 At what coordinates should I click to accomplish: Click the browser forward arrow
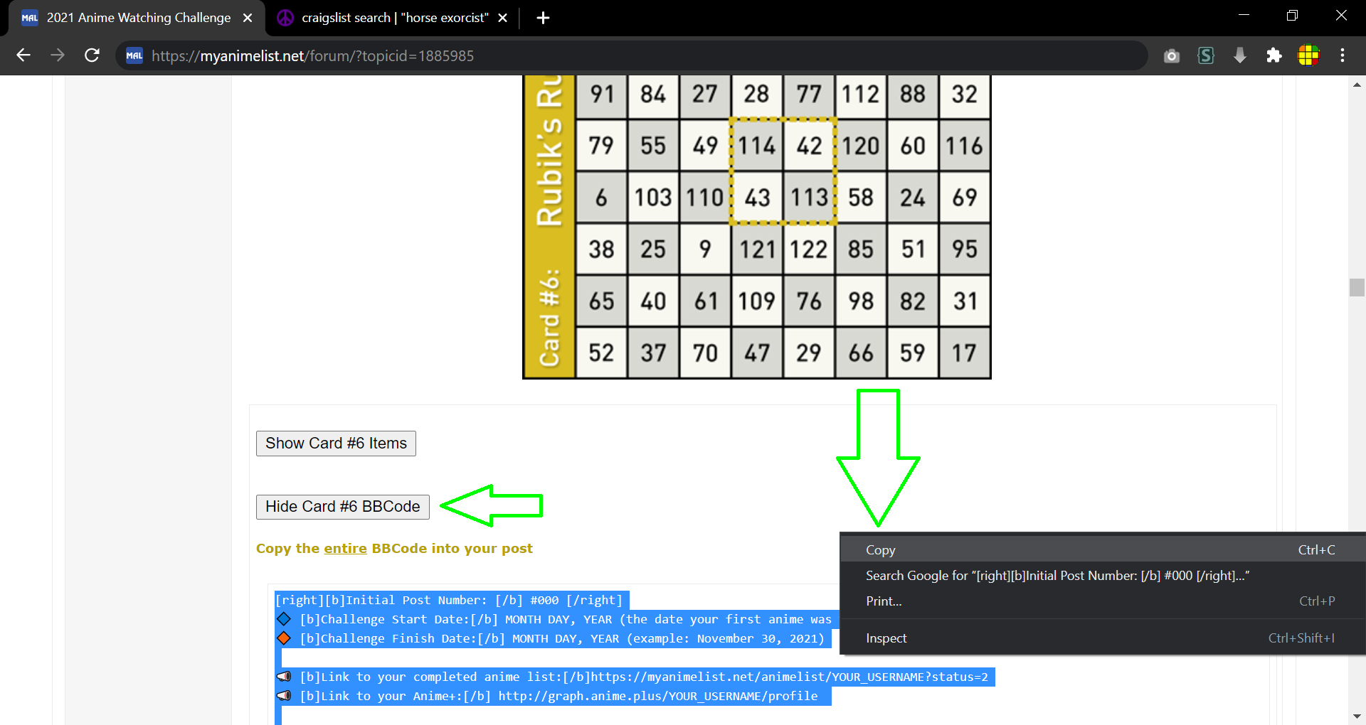coord(58,55)
